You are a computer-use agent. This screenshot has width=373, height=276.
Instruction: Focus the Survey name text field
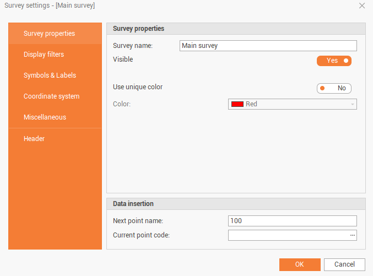point(268,46)
